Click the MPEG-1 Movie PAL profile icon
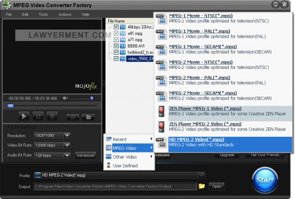 (x=161, y=34)
